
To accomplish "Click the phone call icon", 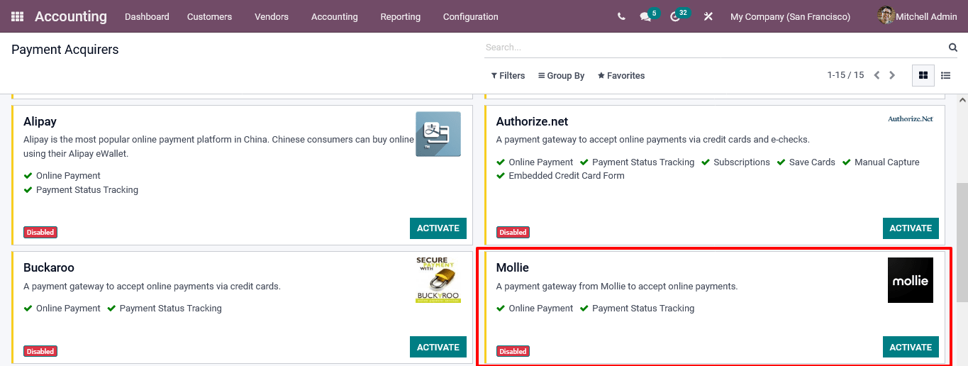I will (621, 16).
